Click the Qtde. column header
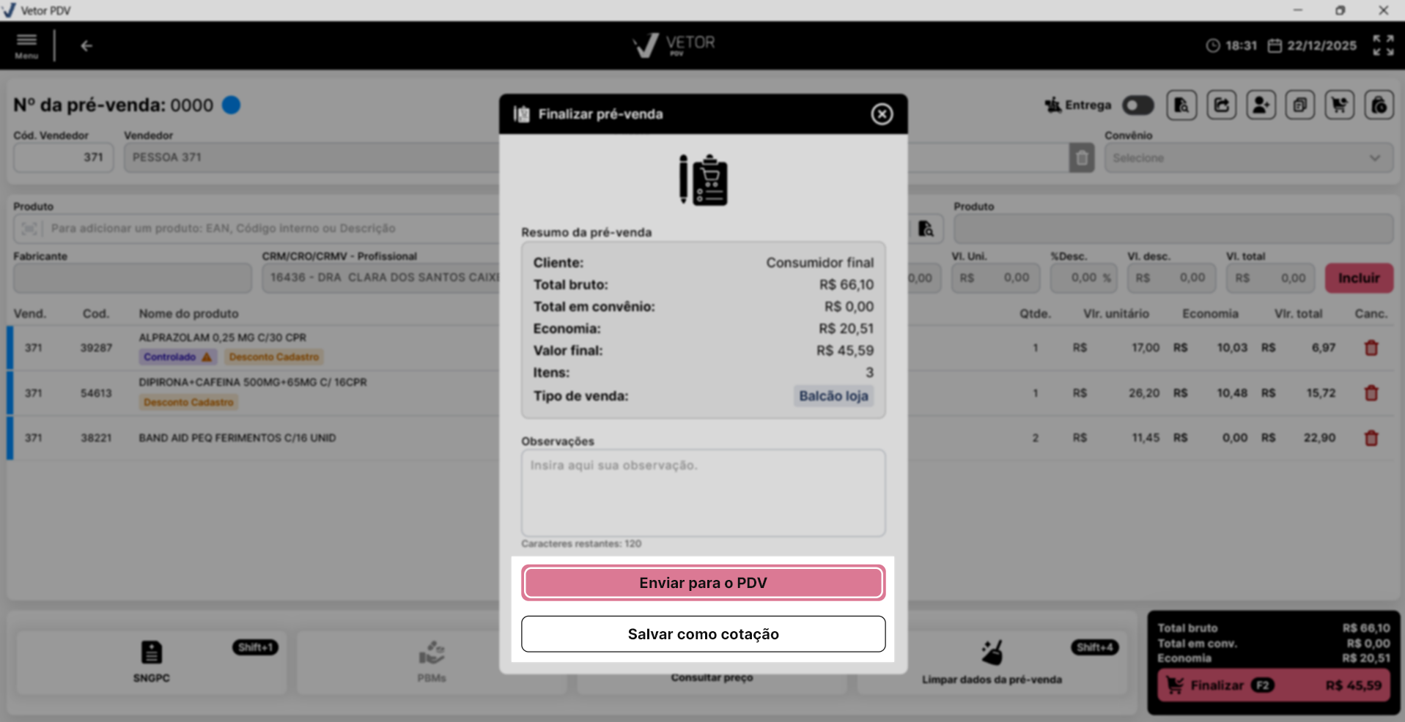This screenshot has width=1405, height=722. (x=1035, y=313)
